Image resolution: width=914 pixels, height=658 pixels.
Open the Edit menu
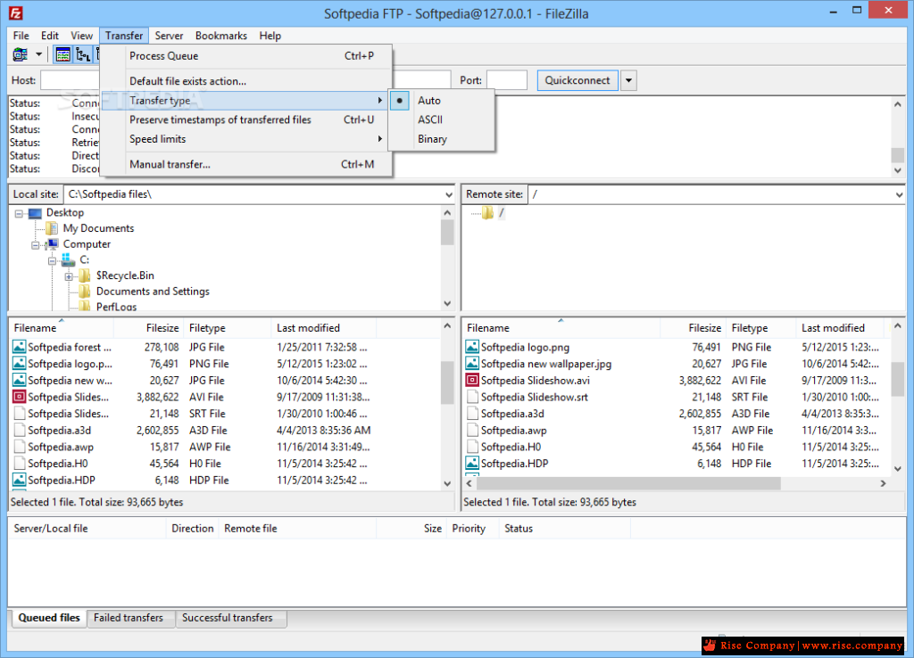coord(50,36)
